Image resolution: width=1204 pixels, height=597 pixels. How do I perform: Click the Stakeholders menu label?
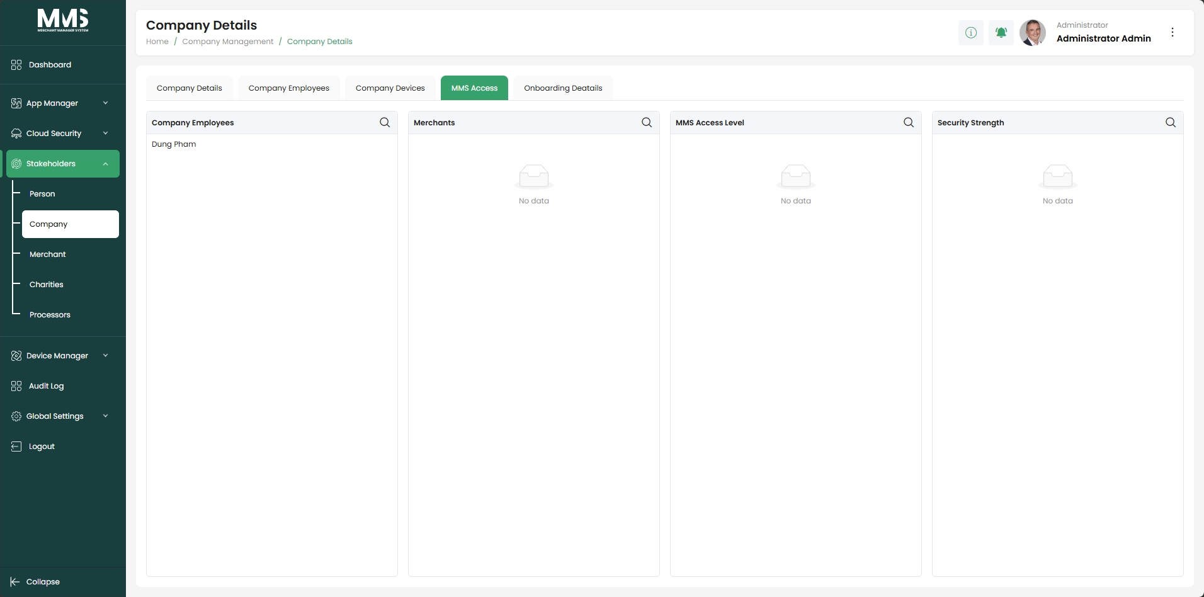[x=51, y=164]
